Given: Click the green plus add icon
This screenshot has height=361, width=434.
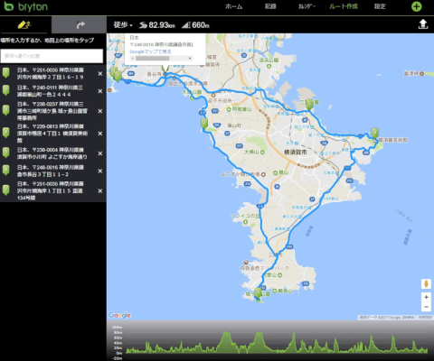Looking at the screenshot, I should pos(417,6).
